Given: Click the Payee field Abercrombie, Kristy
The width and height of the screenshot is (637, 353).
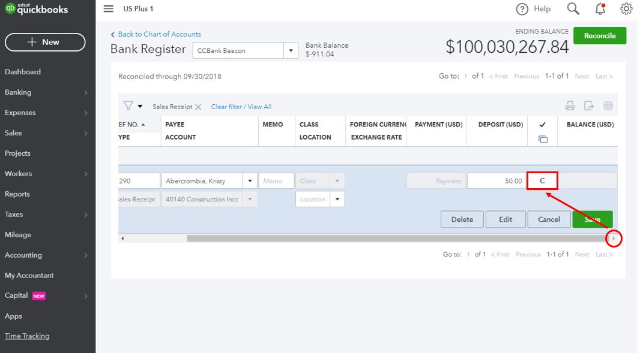Looking at the screenshot, I should (202, 181).
